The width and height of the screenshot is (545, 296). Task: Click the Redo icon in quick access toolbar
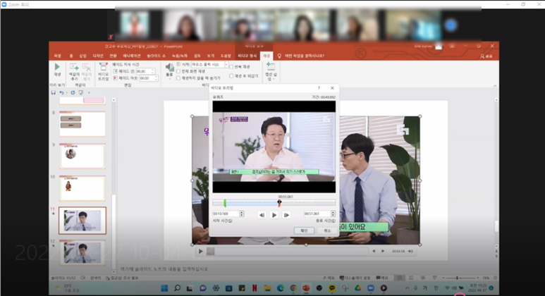pos(73,93)
